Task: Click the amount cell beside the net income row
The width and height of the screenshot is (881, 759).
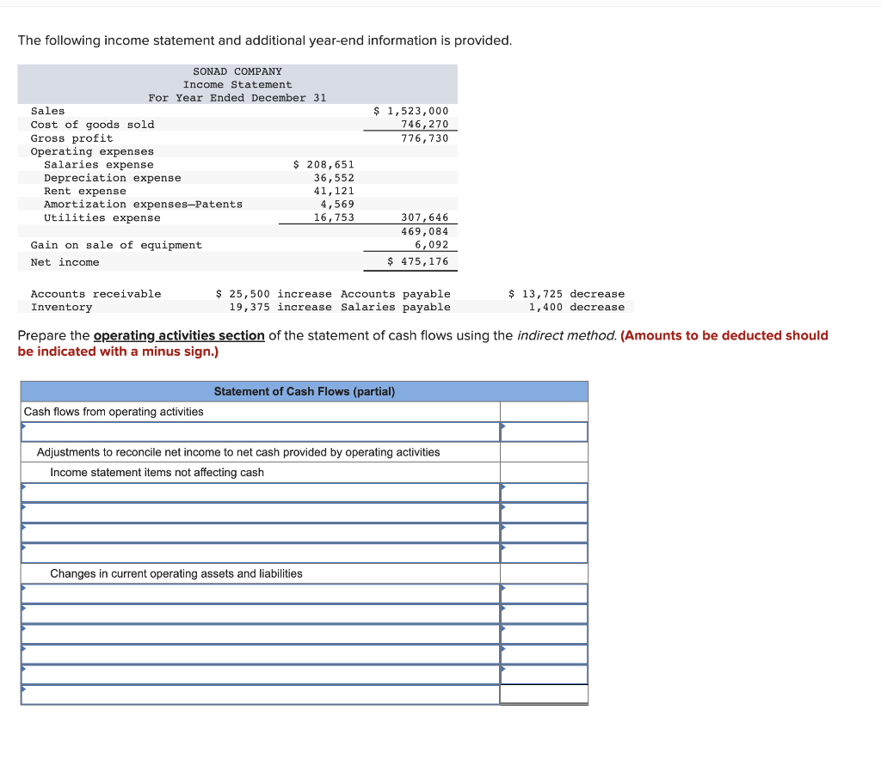Action: [543, 431]
